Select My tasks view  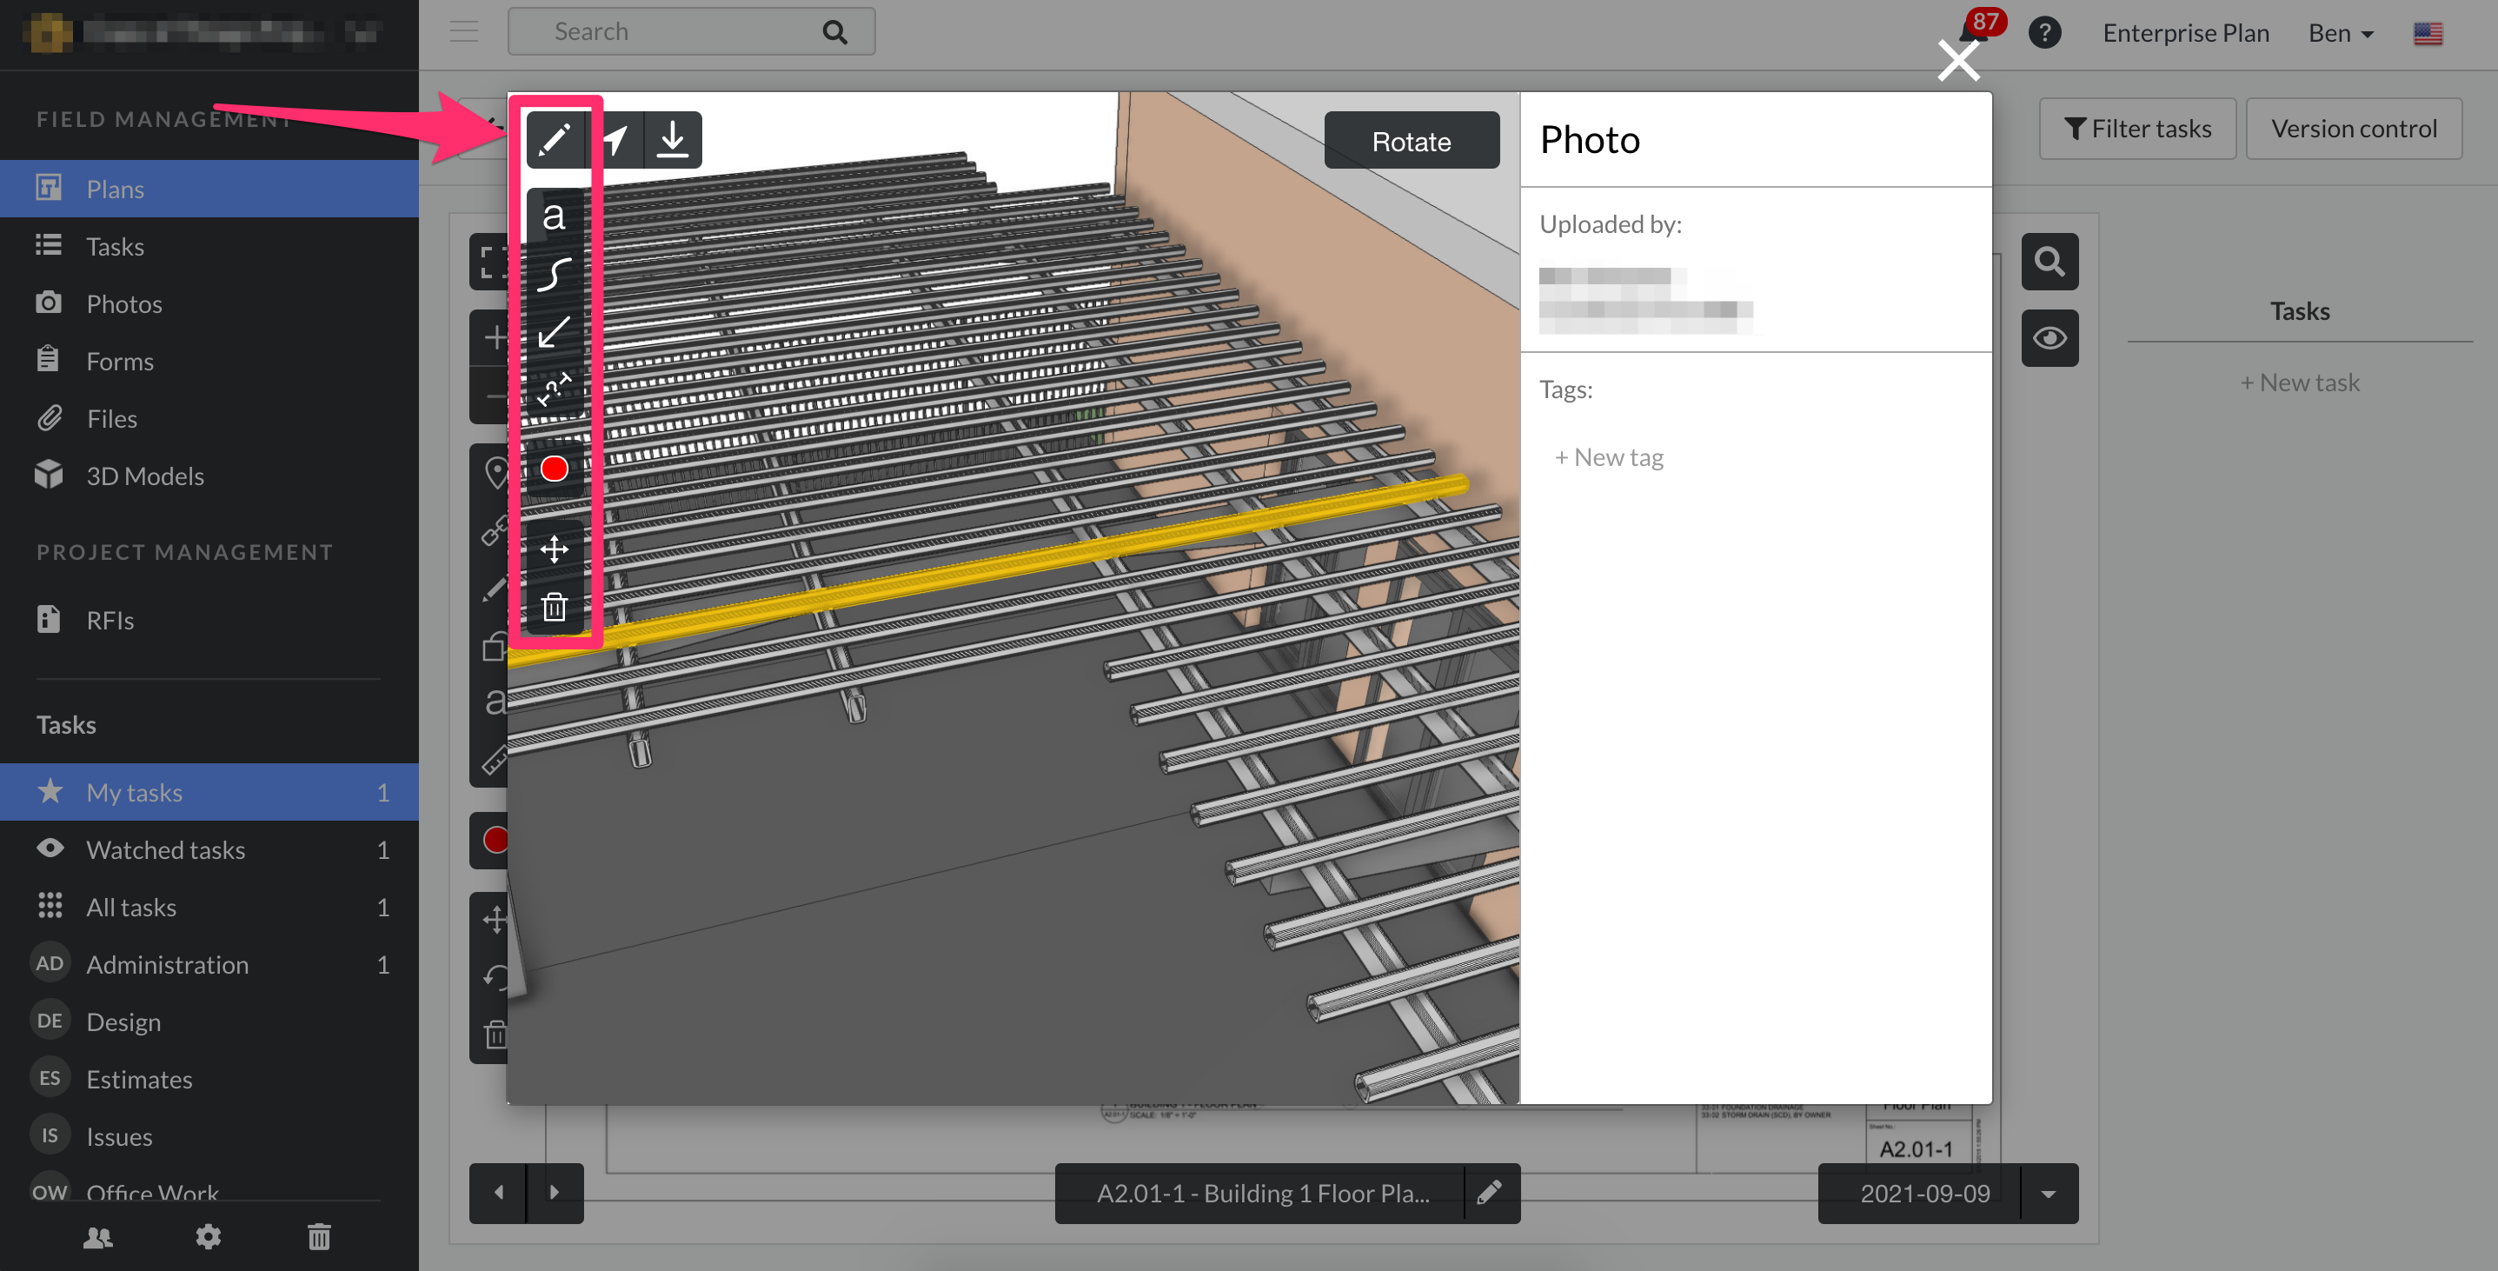(x=134, y=792)
